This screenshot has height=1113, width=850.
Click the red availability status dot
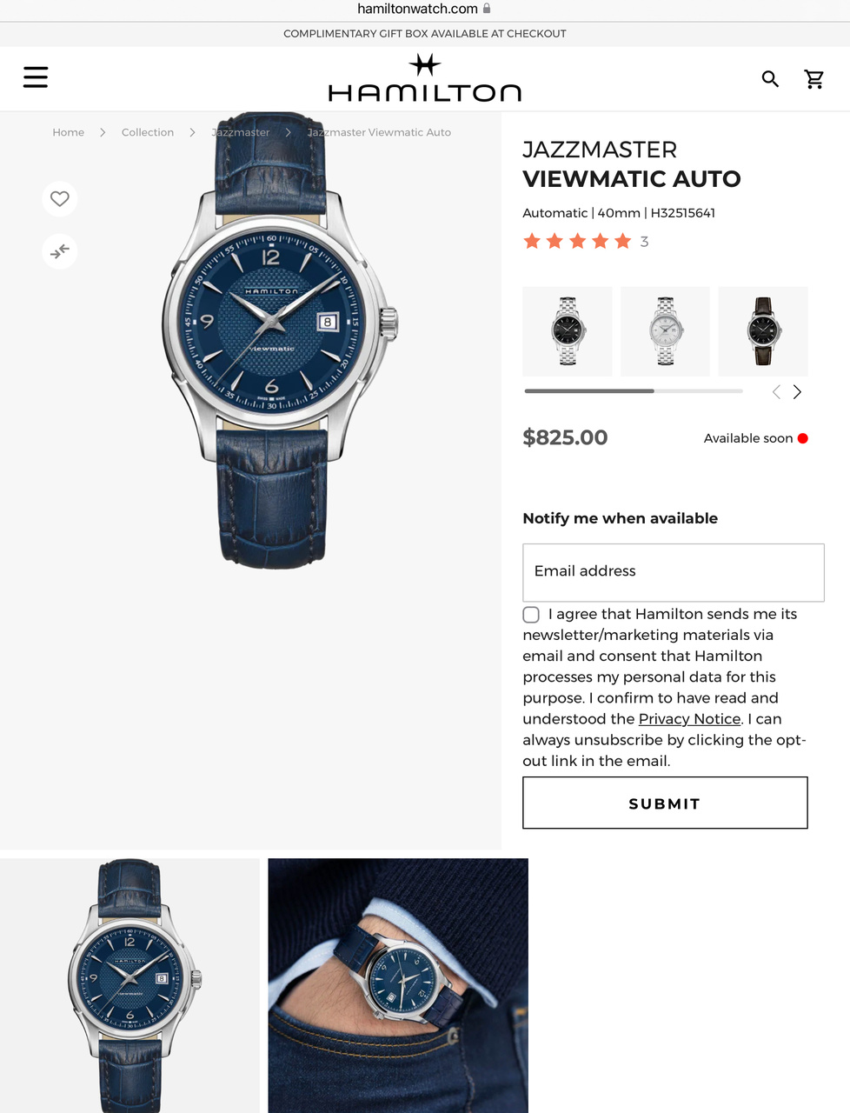803,438
